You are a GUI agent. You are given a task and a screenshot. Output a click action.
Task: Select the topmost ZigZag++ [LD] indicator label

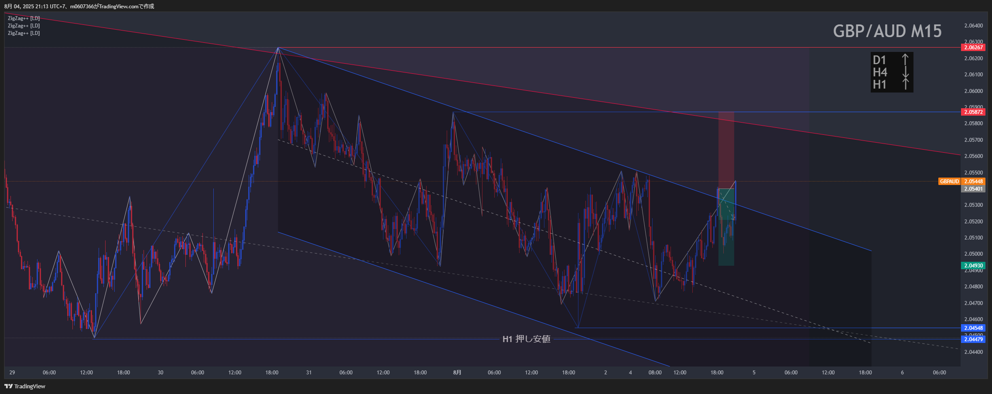[24, 18]
